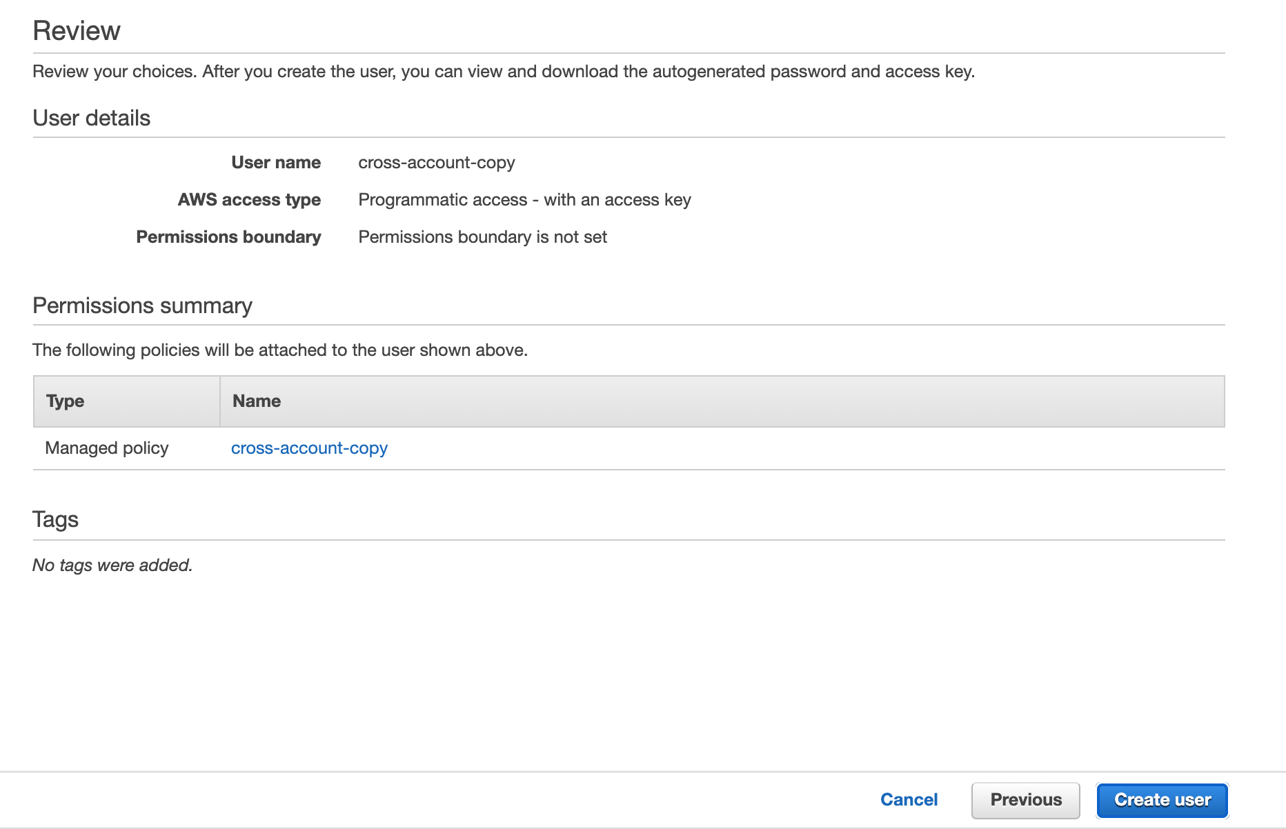The height and width of the screenshot is (829, 1286).
Task: Cancel the user creation
Action: pyautogui.click(x=909, y=800)
